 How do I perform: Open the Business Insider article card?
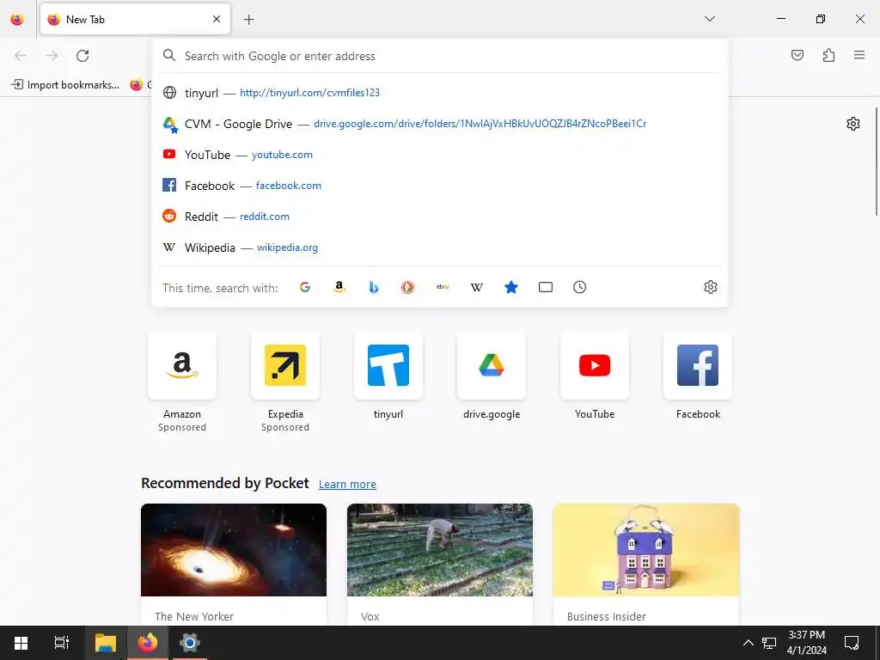646,564
